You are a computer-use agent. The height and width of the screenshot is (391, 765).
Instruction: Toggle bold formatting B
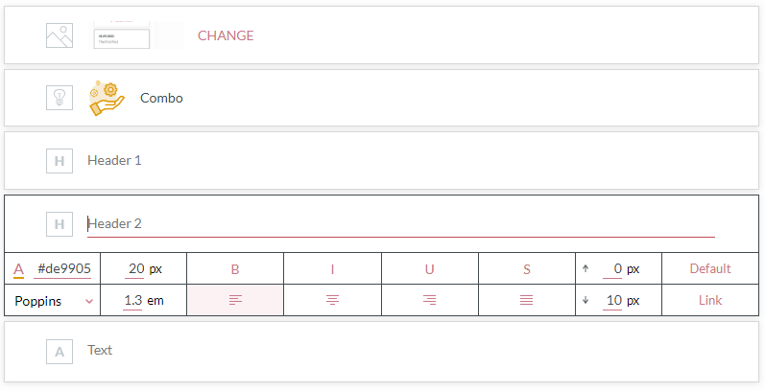pos(235,269)
